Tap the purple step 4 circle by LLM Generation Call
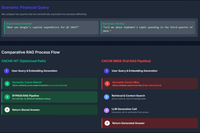Screen dimensions: 200x133 [x=107, y=110]
